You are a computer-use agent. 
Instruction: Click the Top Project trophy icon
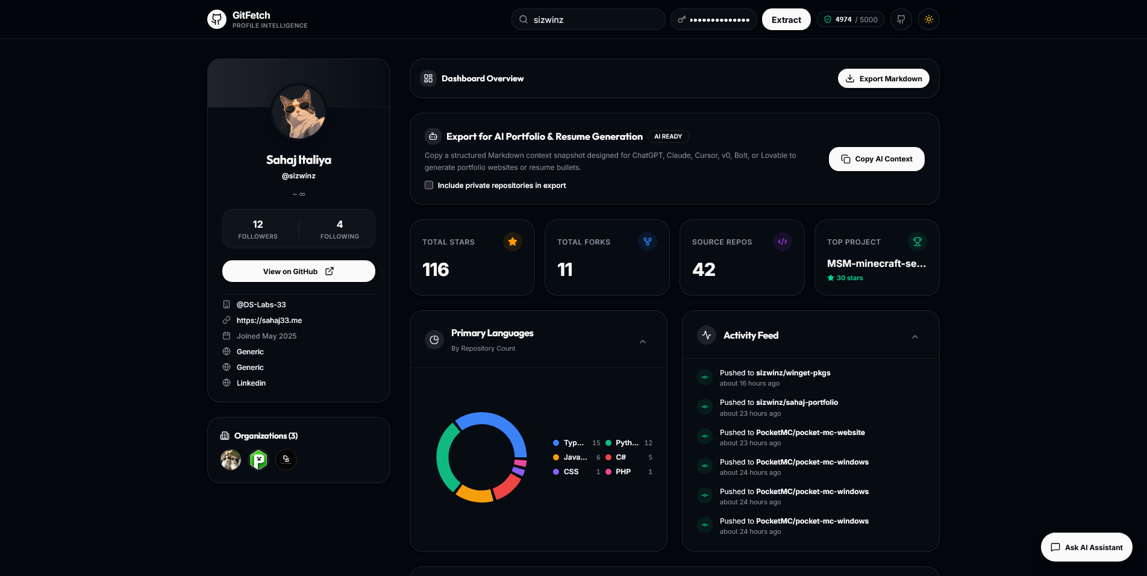point(917,242)
